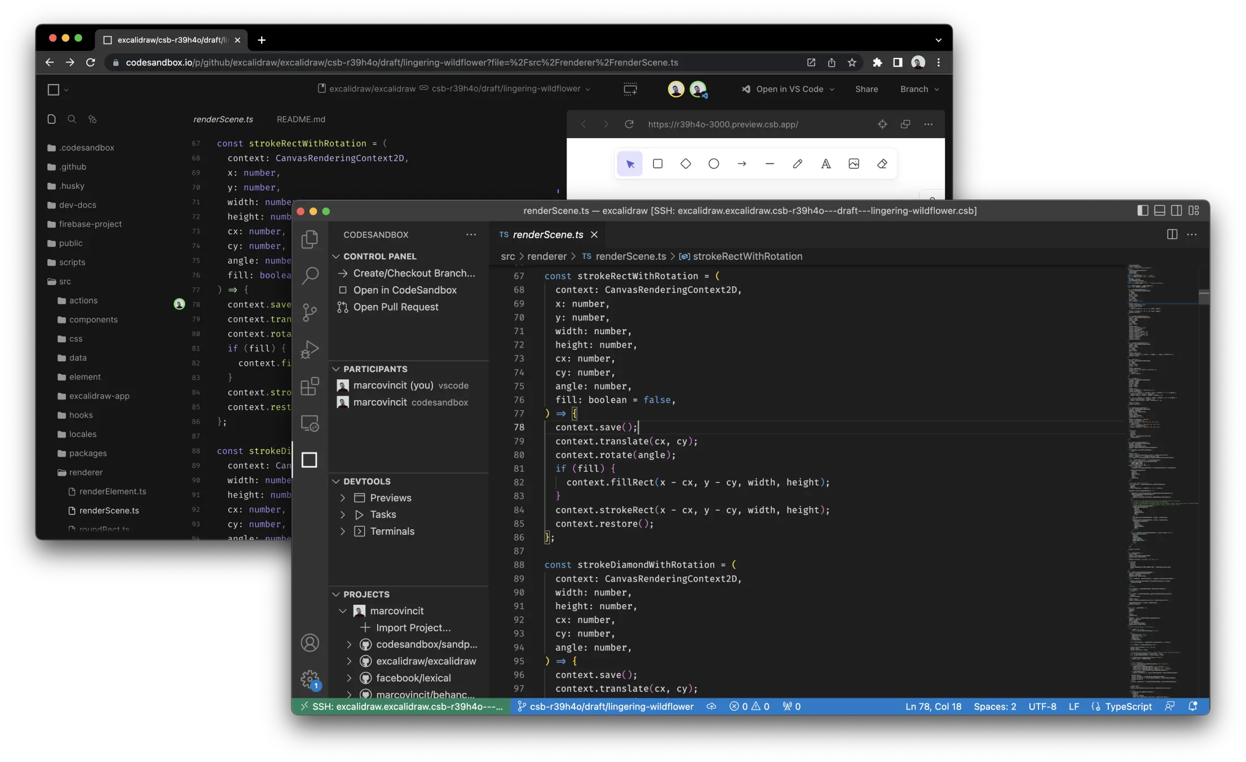Open Run and Debug view
The height and width of the screenshot is (762, 1246).
(x=310, y=349)
